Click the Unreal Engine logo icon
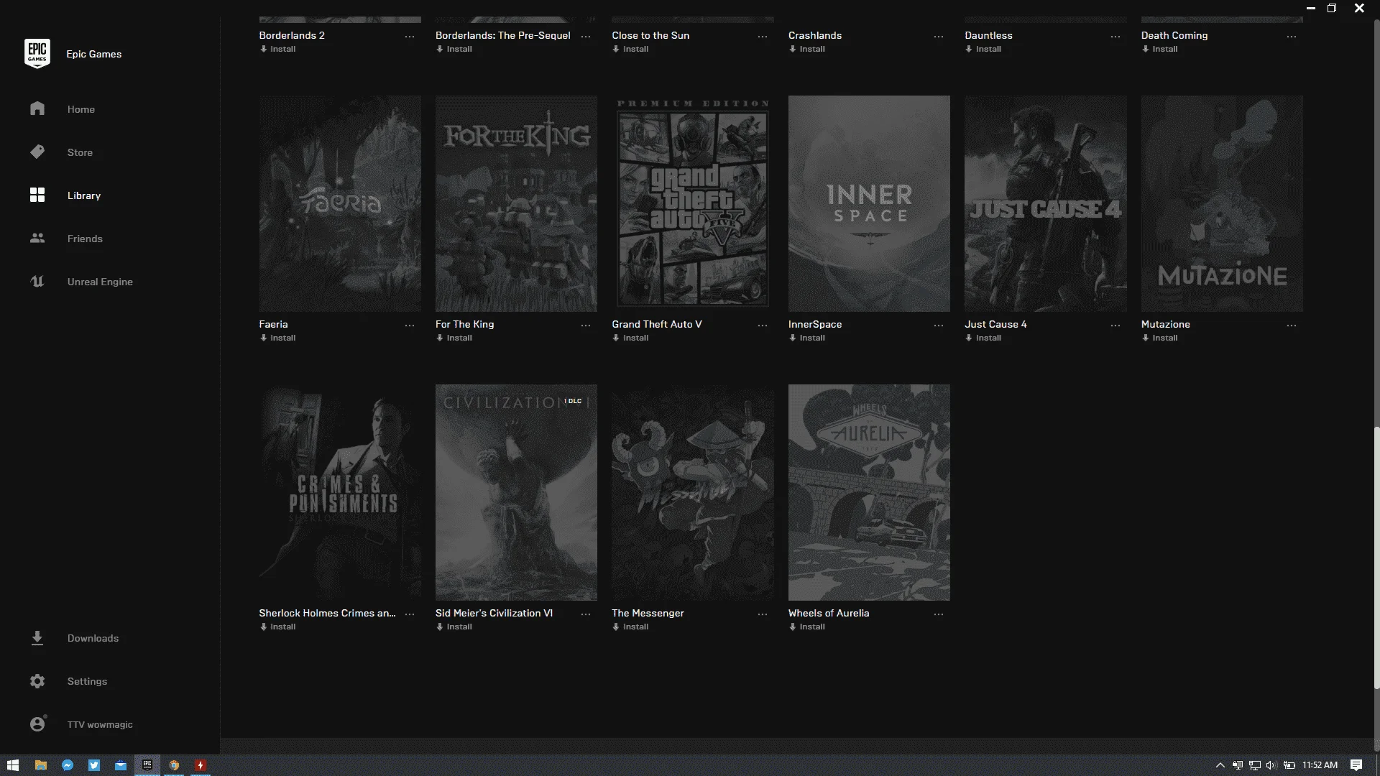 pos(37,281)
